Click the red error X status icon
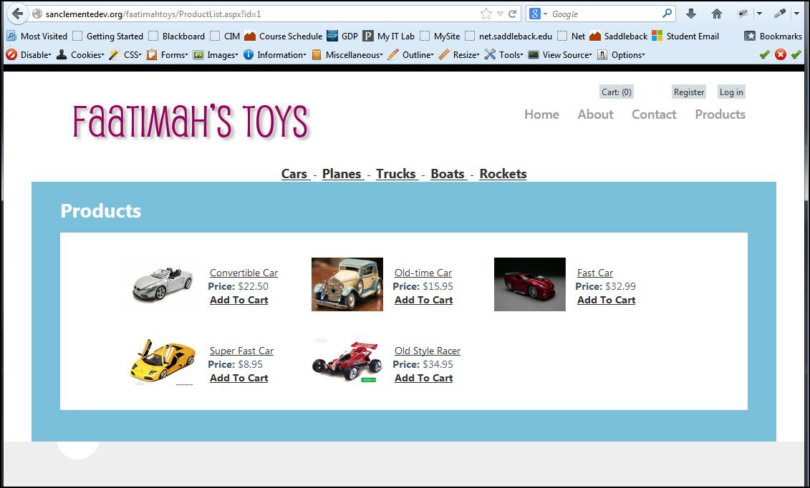This screenshot has width=810, height=488. point(780,54)
